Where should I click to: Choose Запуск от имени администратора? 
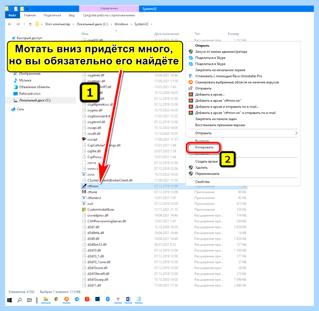click(221, 52)
